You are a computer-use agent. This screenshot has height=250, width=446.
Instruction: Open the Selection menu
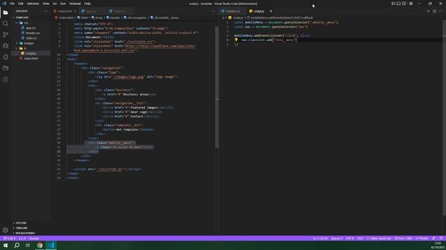[x=33, y=3]
